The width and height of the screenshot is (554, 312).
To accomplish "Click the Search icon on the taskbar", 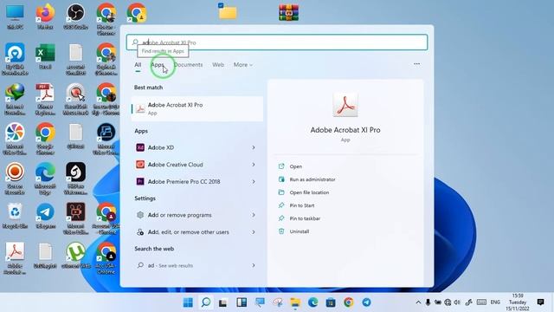I will click(x=206, y=302).
